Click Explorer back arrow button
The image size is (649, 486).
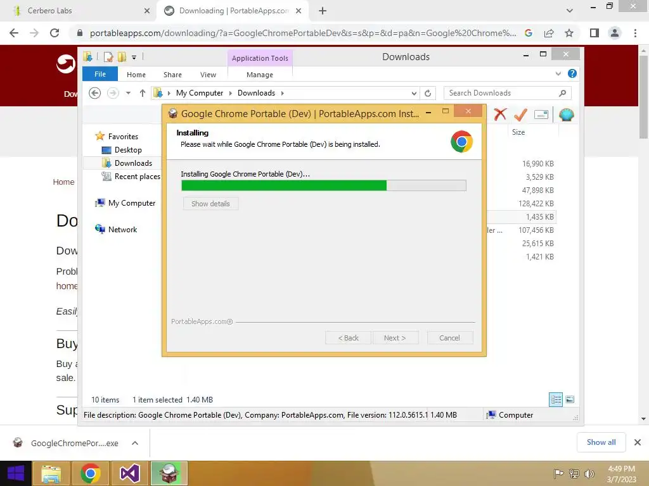point(95,93)
